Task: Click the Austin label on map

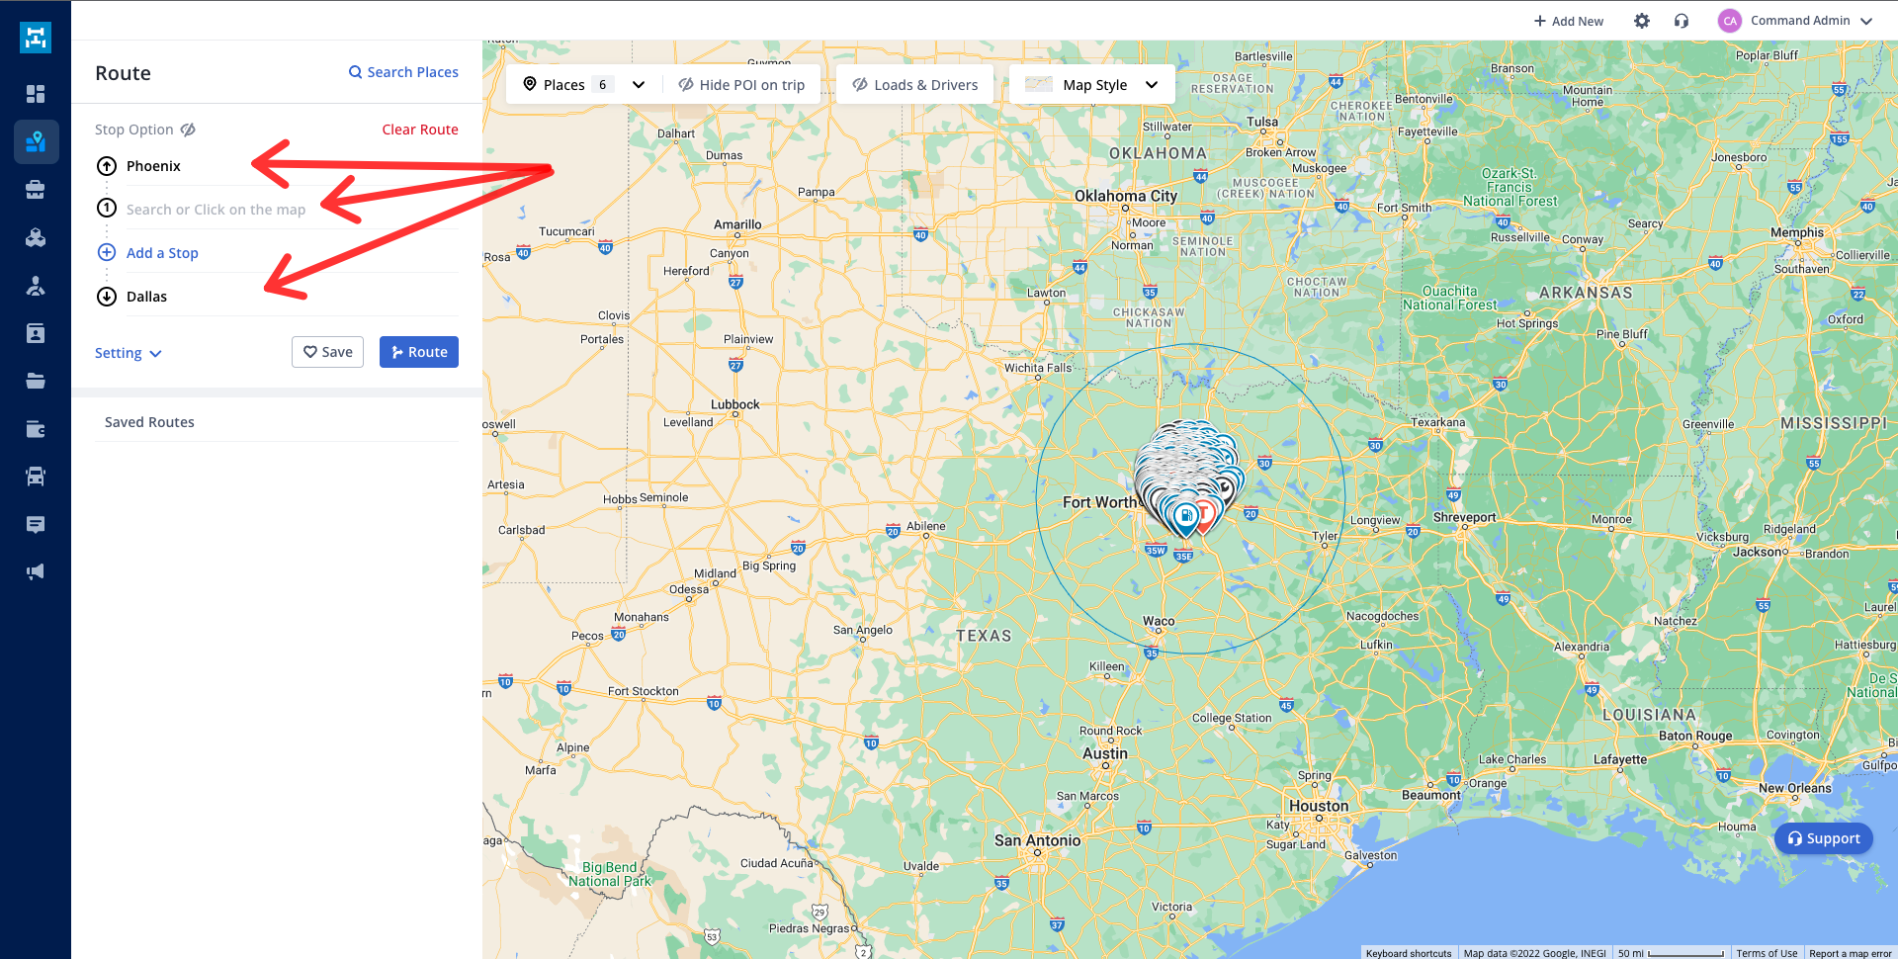Action: point(1105,753)
